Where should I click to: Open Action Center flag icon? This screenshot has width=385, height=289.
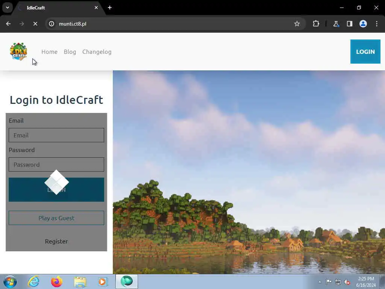pyautogui.click(x=329, y=282)
